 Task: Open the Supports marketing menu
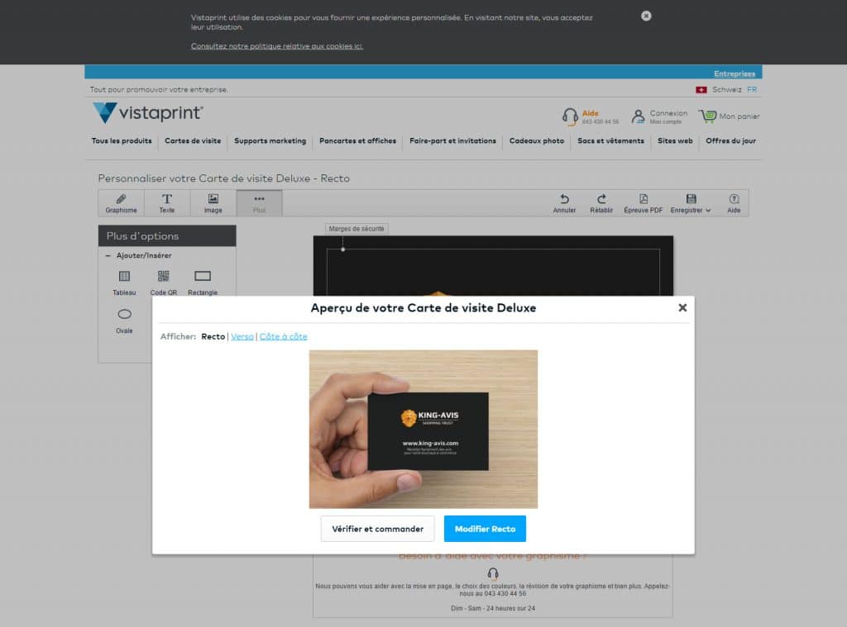point(270,140)
